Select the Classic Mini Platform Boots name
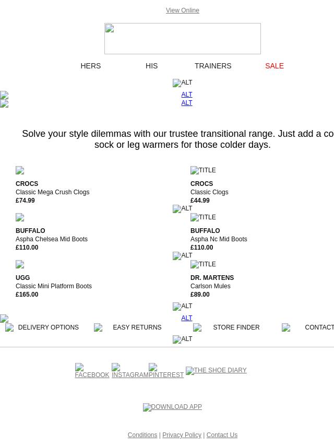This screenshot has width=334, height=446. click(54, 286)
